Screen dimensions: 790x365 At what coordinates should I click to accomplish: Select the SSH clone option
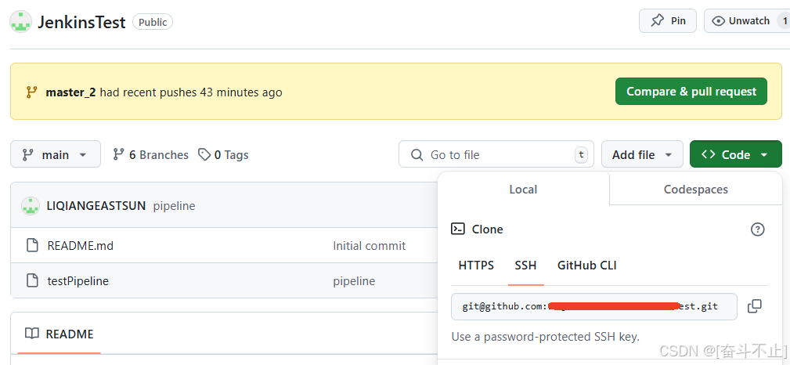pyautogui.click(x=525, y=266)
